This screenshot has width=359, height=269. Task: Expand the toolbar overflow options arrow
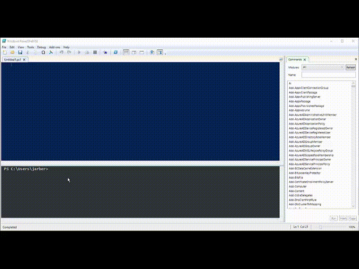tap(166, 53)
